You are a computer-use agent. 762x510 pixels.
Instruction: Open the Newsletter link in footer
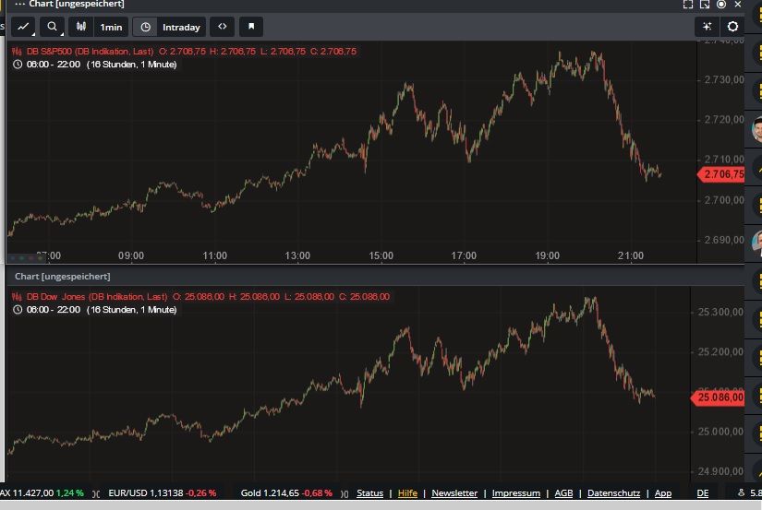coord(454,493)
